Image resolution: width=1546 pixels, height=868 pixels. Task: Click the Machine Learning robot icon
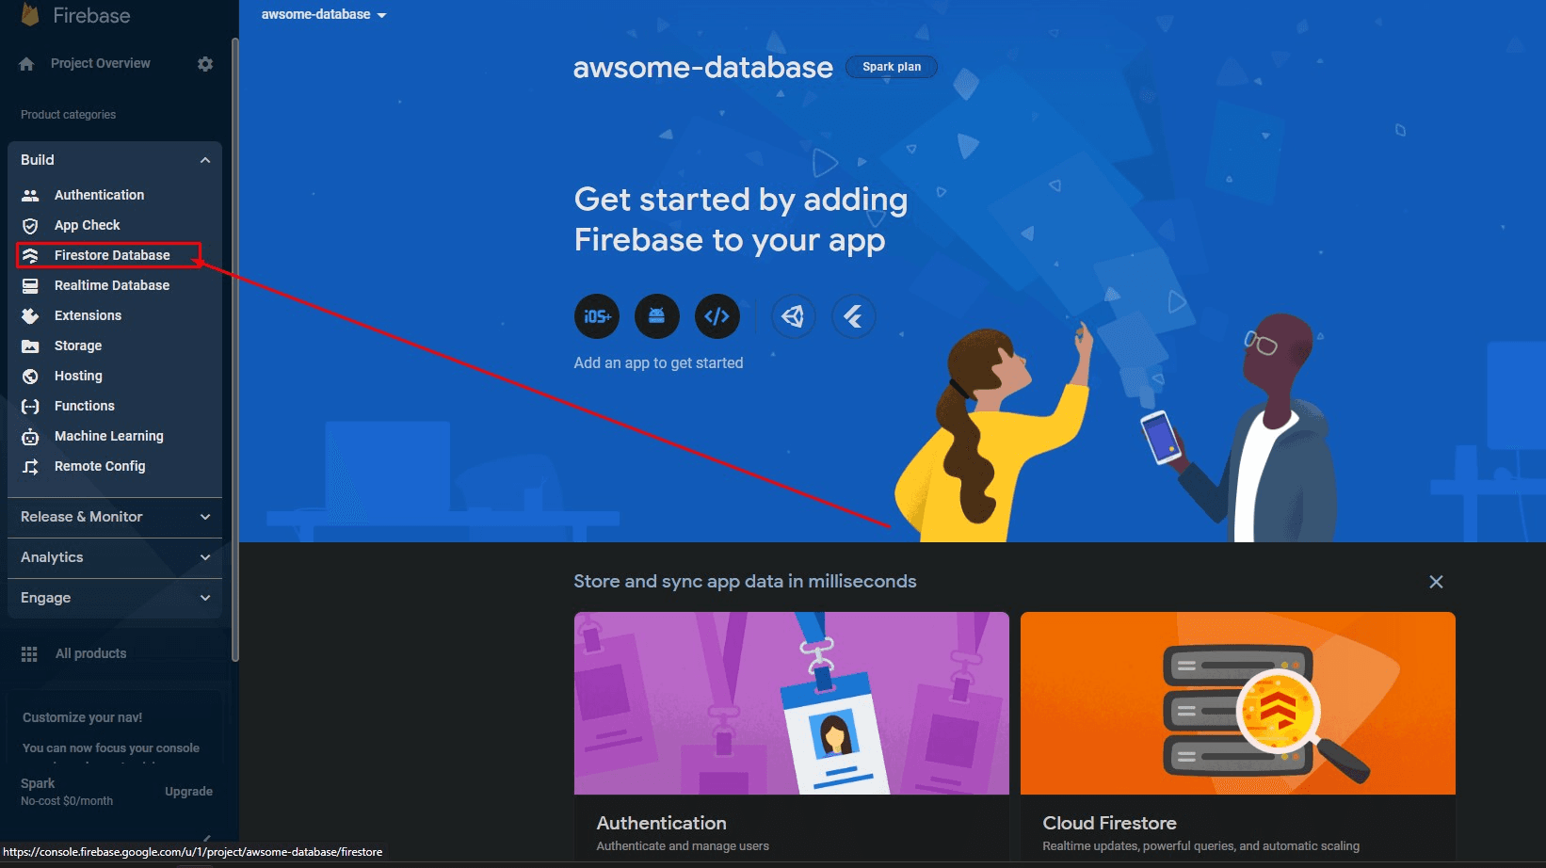click(x=30, y=436)
